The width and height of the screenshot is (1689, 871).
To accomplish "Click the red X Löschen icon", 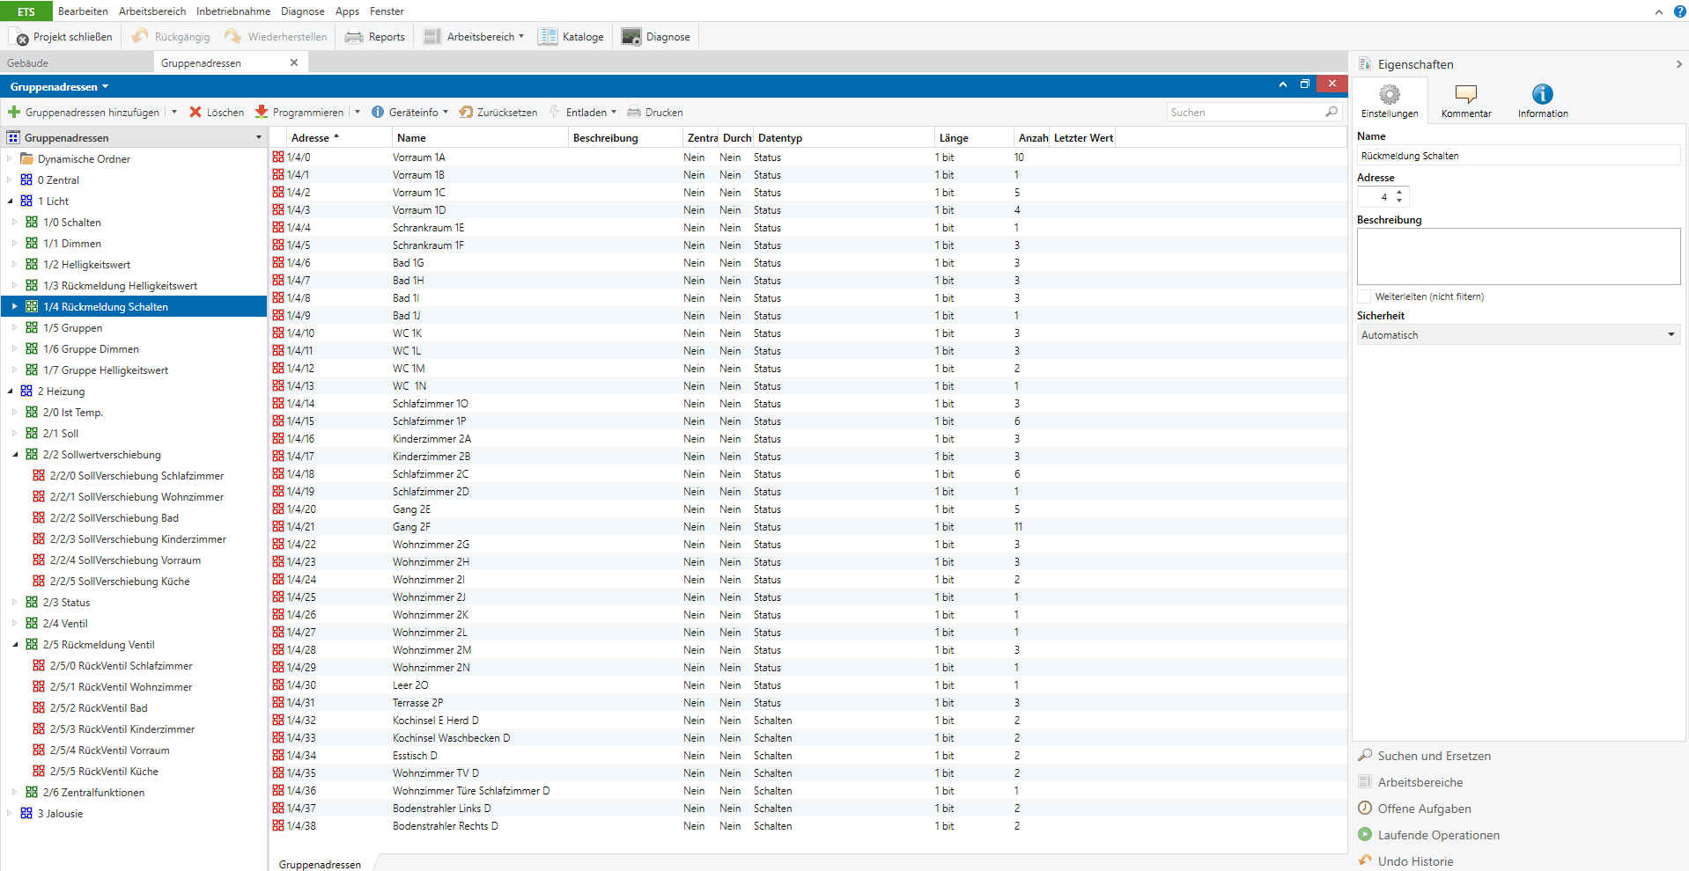I will 195,112.
